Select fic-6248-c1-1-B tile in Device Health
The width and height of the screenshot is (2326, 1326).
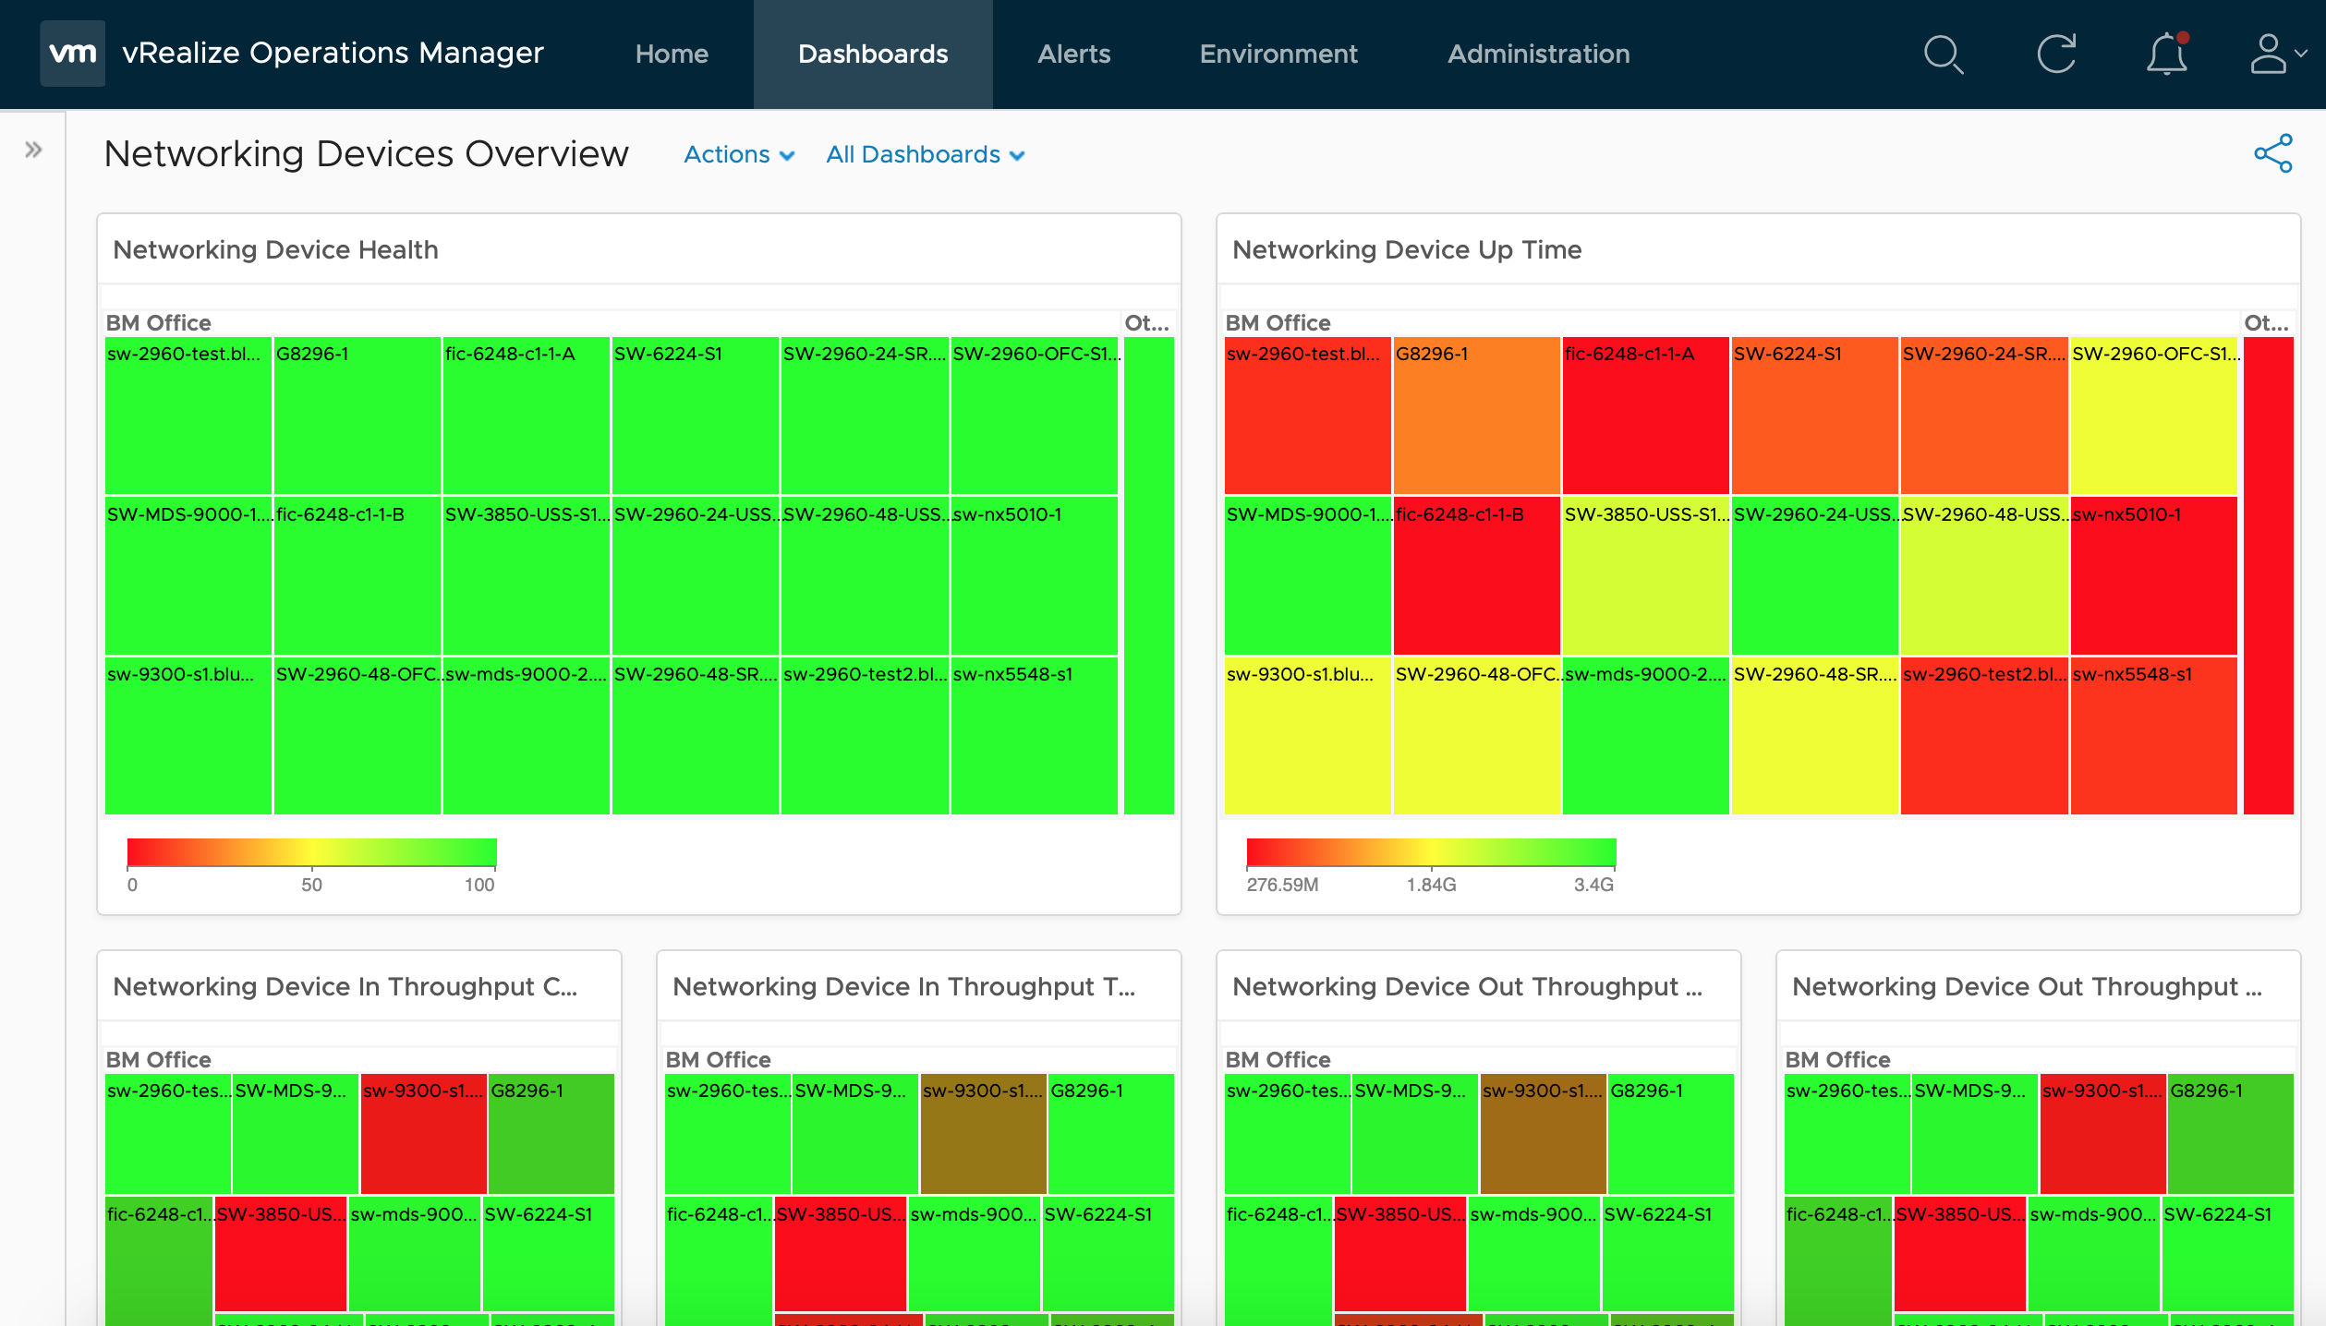point(357,575)
